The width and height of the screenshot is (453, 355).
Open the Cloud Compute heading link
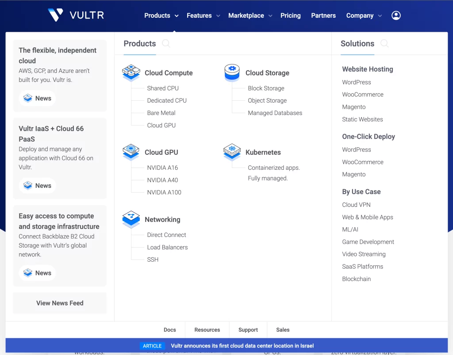(x=169, y=73)
